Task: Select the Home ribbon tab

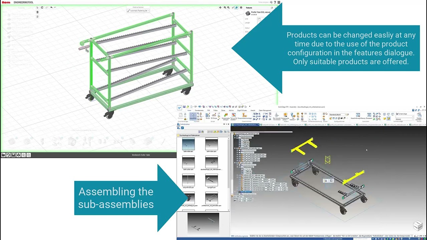Action: click(x=189, y=110)
